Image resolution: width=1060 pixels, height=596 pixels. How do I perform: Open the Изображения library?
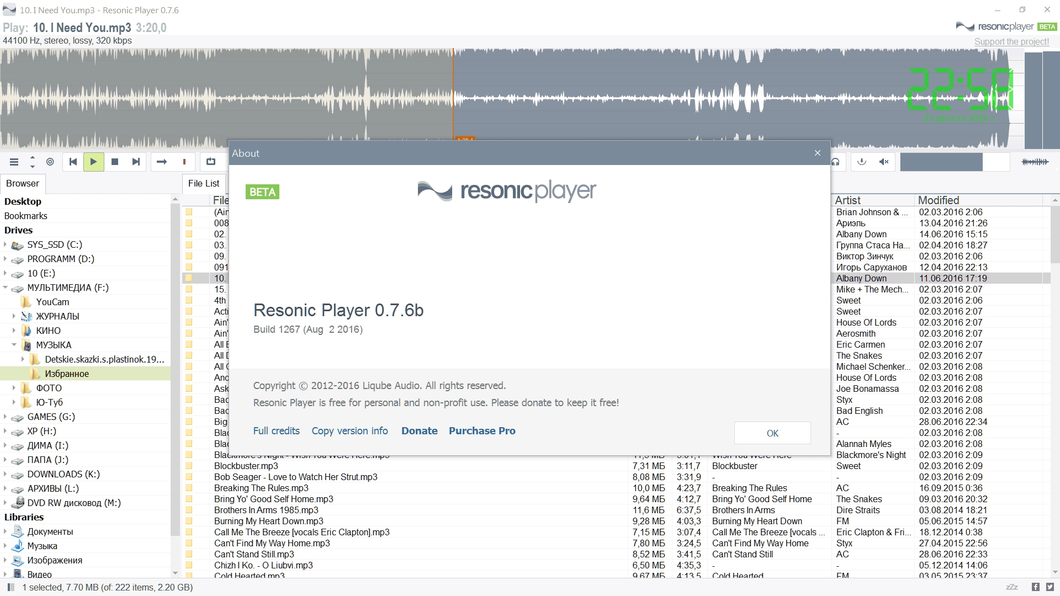point(55,560)
